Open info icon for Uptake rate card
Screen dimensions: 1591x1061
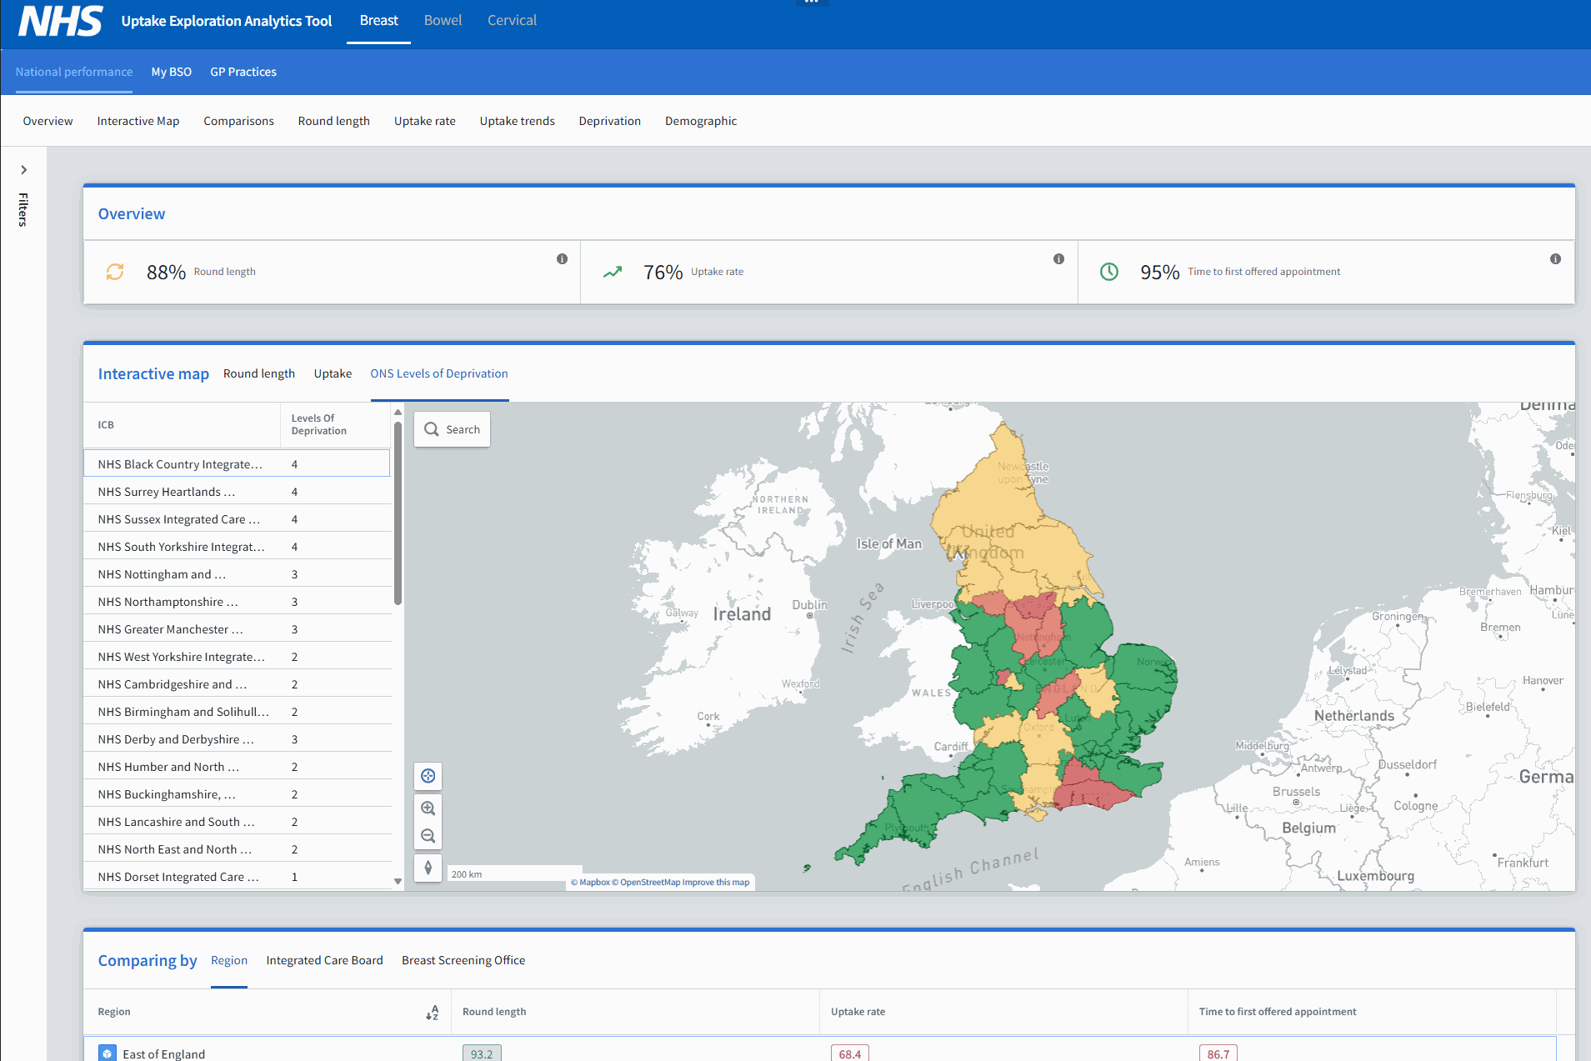[x=1058, y=259]
